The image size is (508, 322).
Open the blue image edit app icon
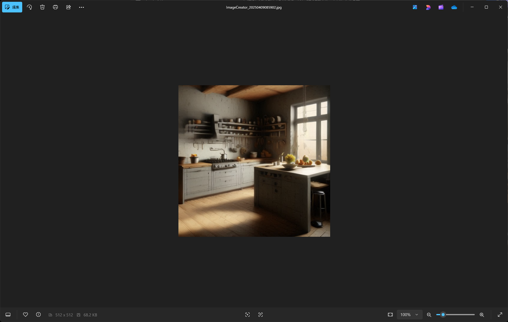415,7
